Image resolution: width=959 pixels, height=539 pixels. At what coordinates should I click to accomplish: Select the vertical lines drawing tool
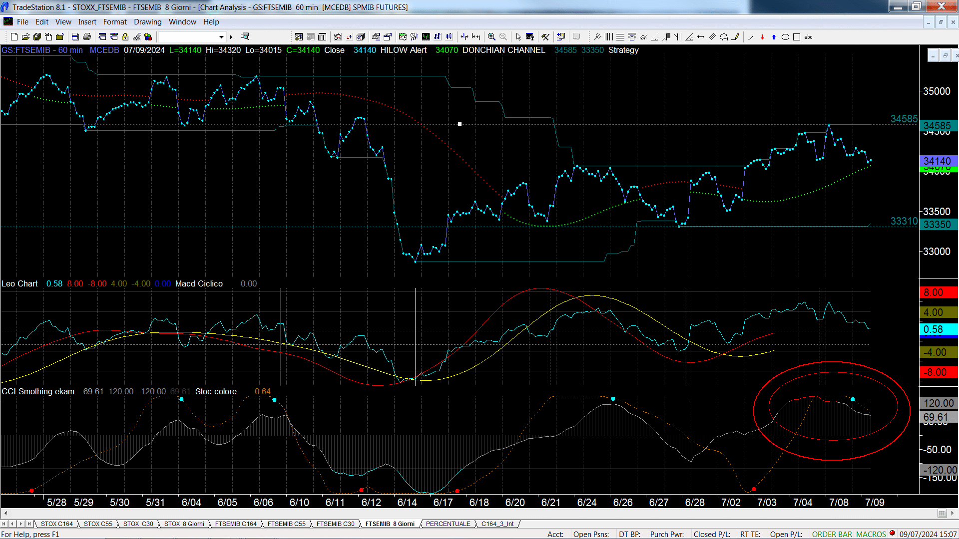(x=608, y=37)
